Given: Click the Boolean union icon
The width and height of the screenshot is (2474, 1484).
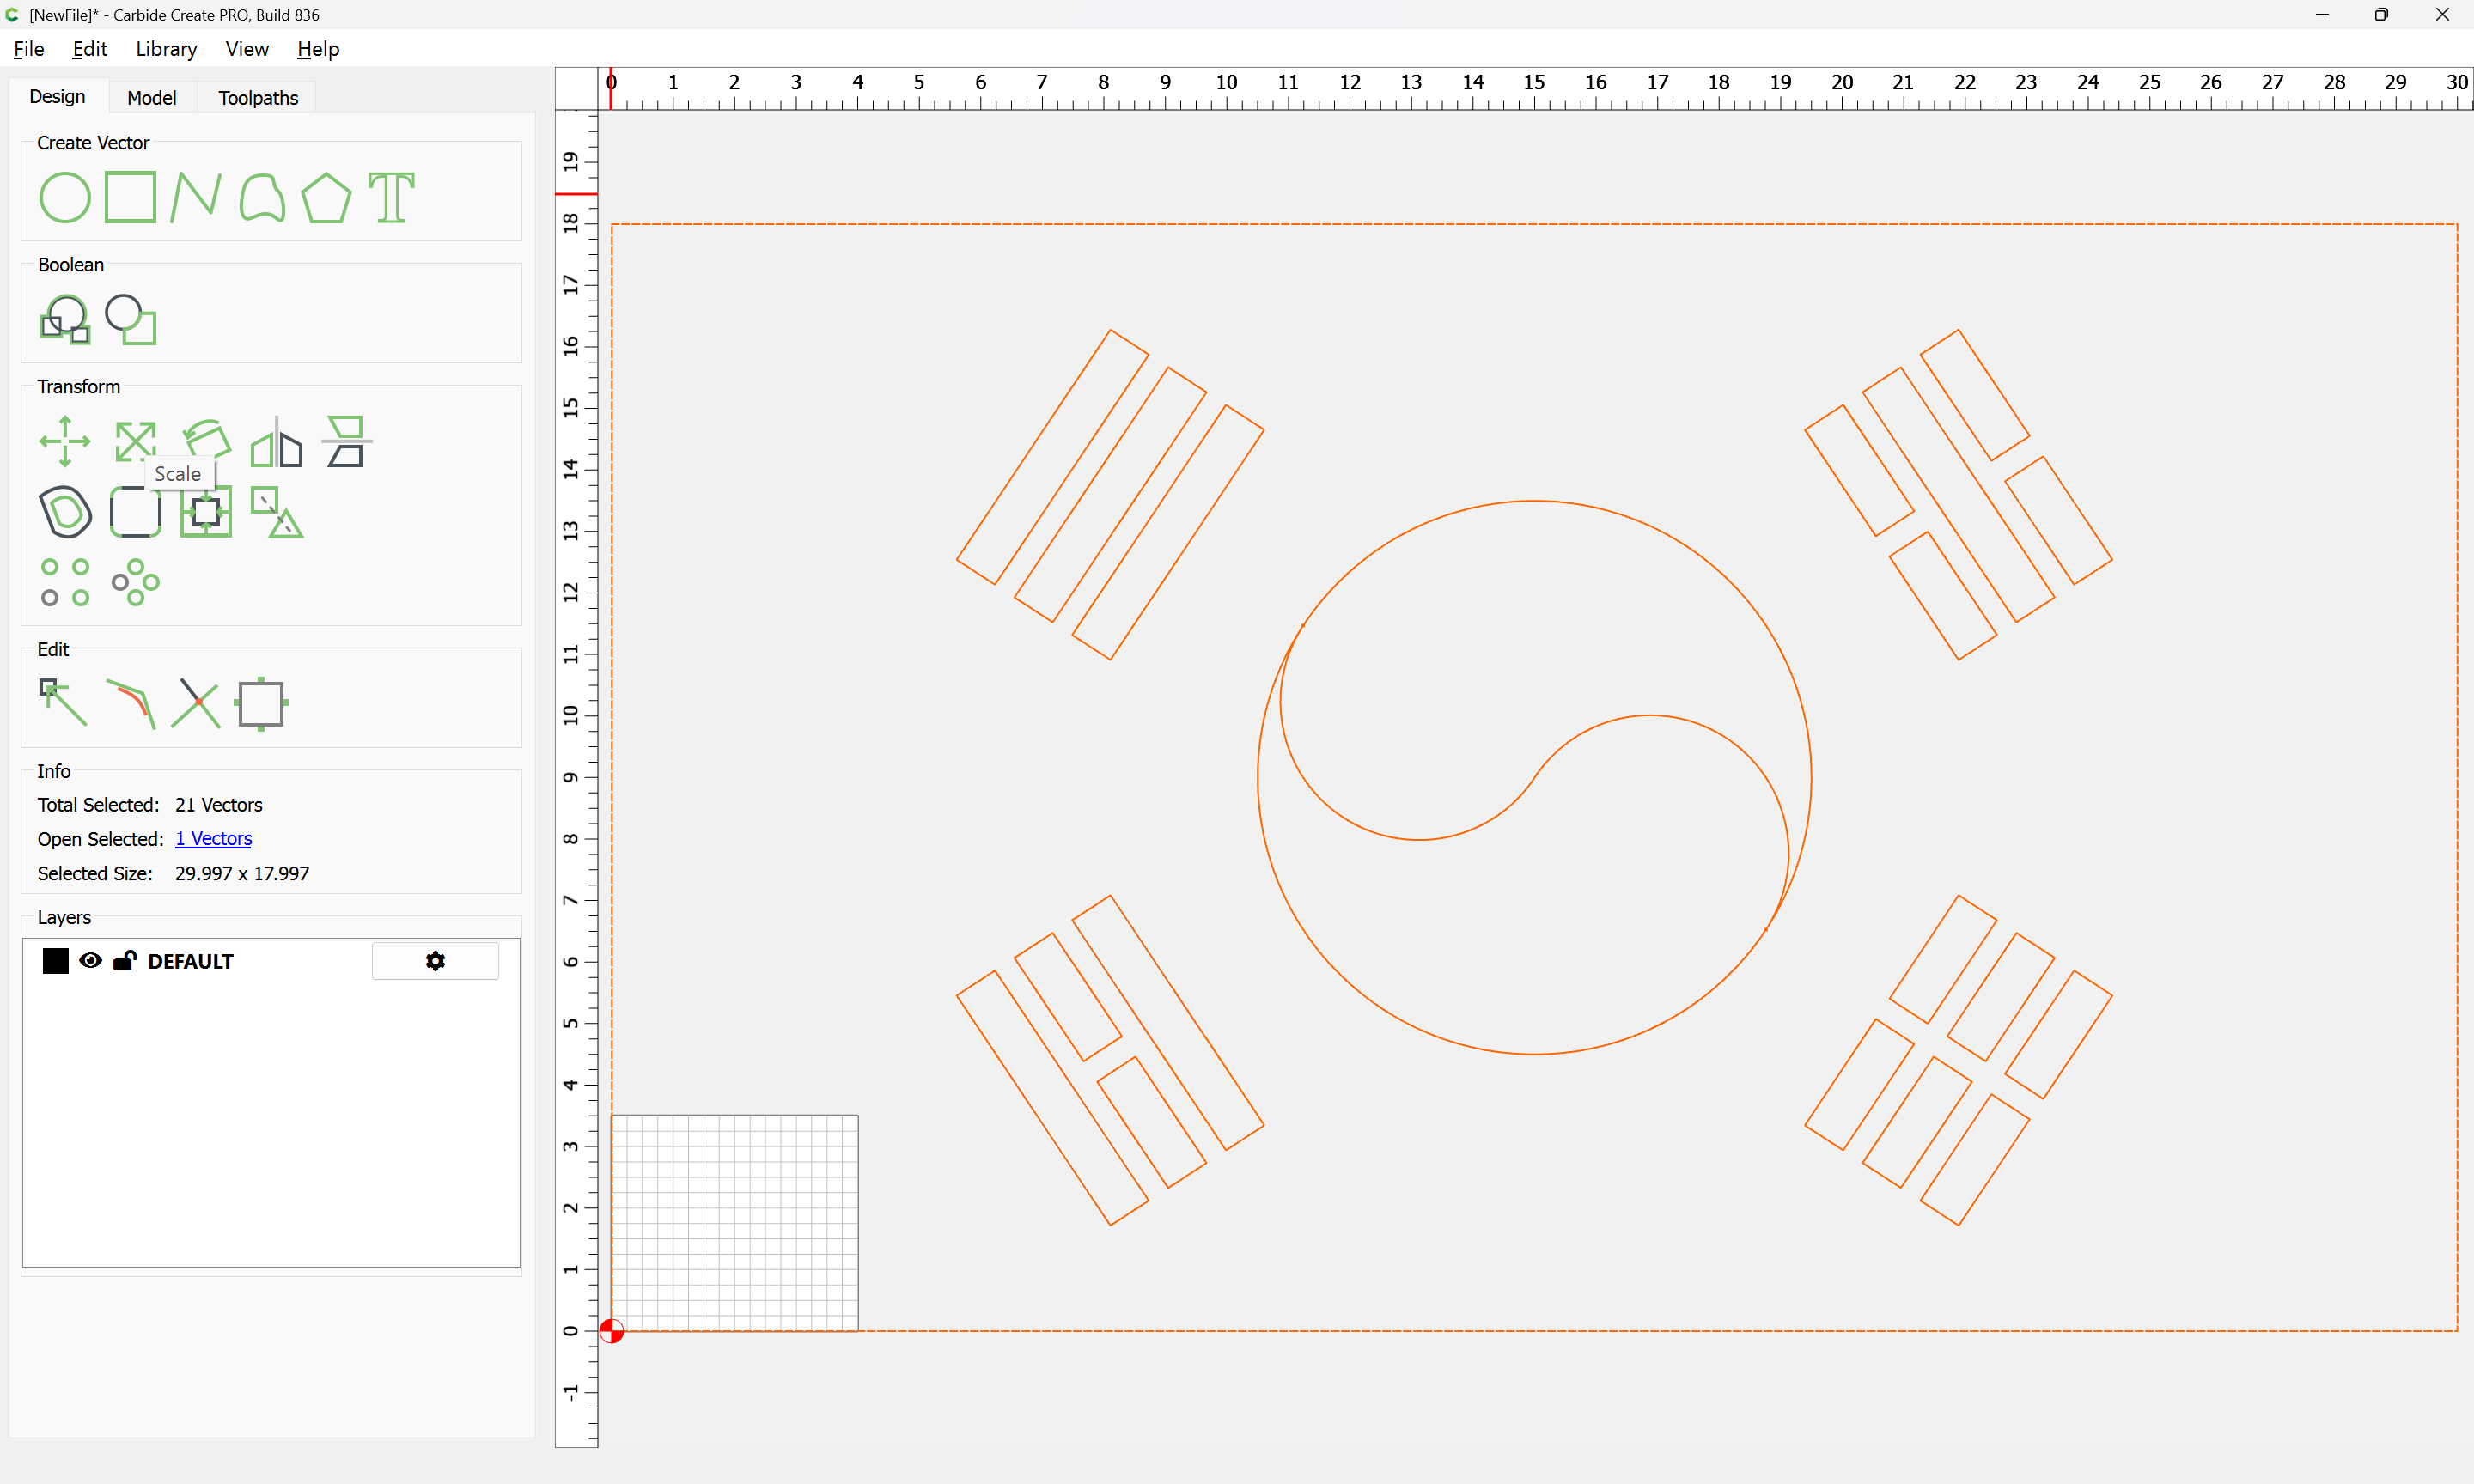Looking at the screenshot, I should coord(65,320).
